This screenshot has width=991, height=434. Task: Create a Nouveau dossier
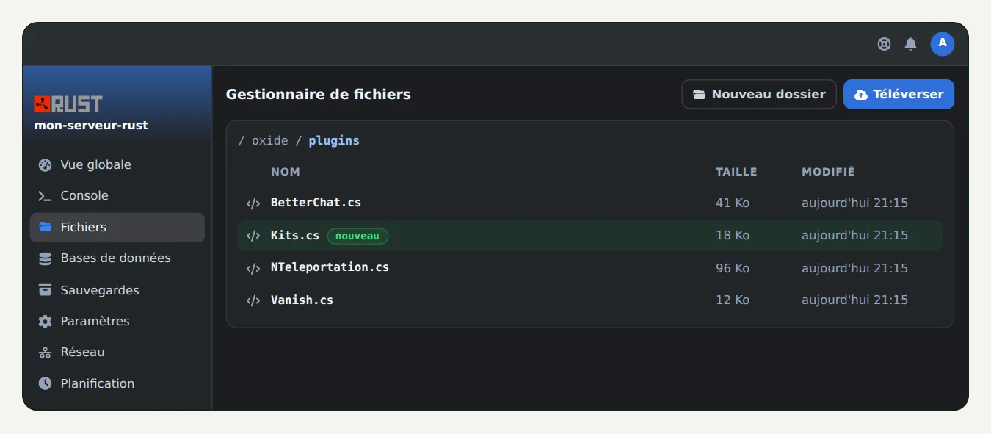759,94
